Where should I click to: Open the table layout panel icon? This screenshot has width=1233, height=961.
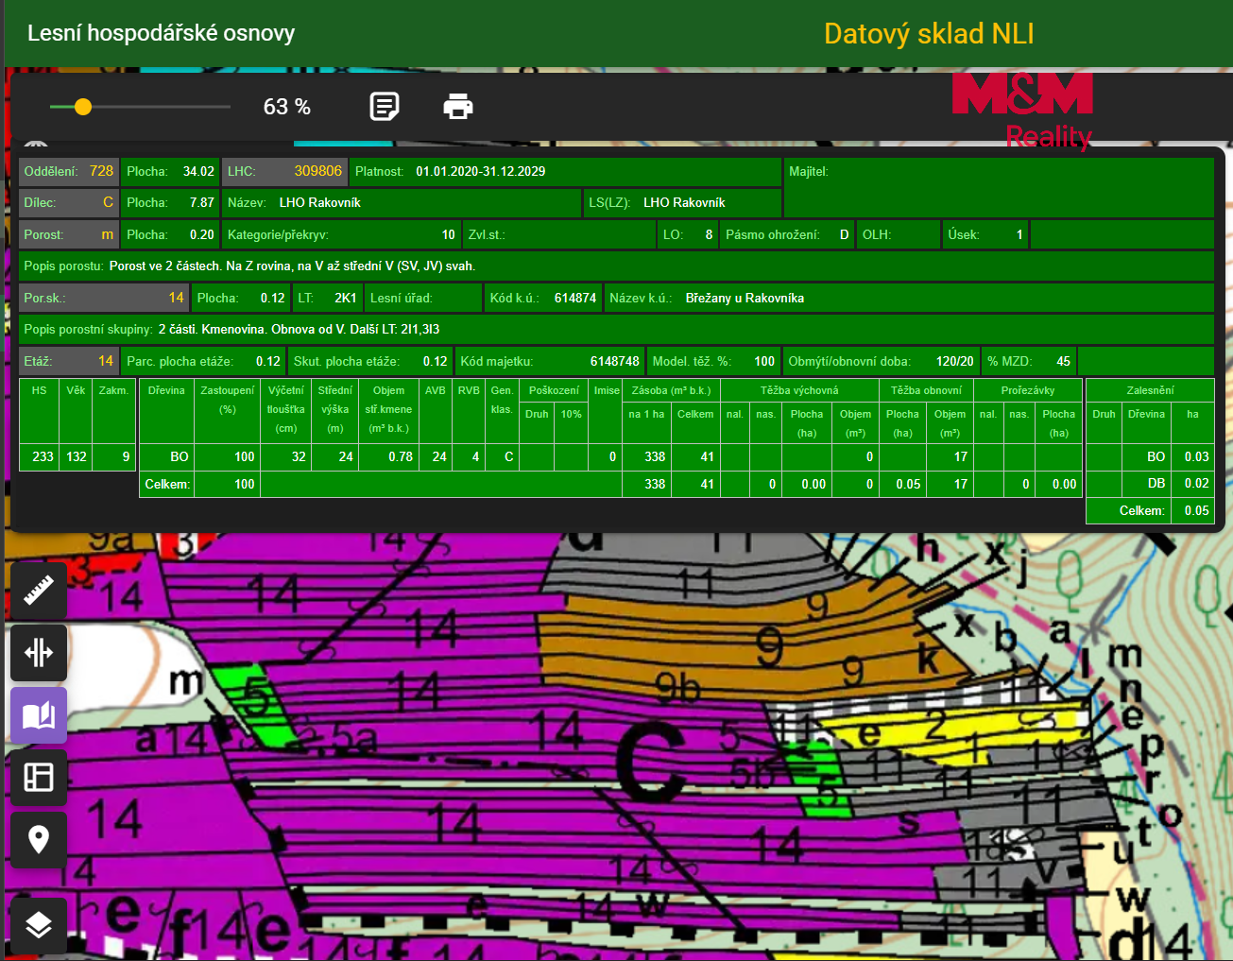[x=39, y=778]
